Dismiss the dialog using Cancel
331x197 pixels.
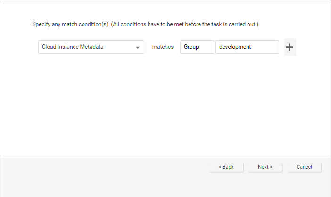click(304, 167)
